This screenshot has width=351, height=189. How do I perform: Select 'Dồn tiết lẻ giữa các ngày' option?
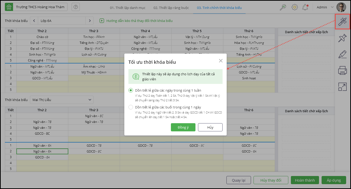(x=131, y=90)
